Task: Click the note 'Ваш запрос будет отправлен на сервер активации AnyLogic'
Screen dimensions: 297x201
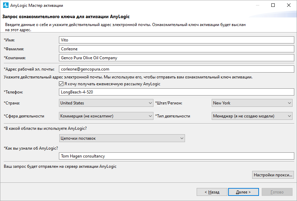Action: (x=60, y=166)
